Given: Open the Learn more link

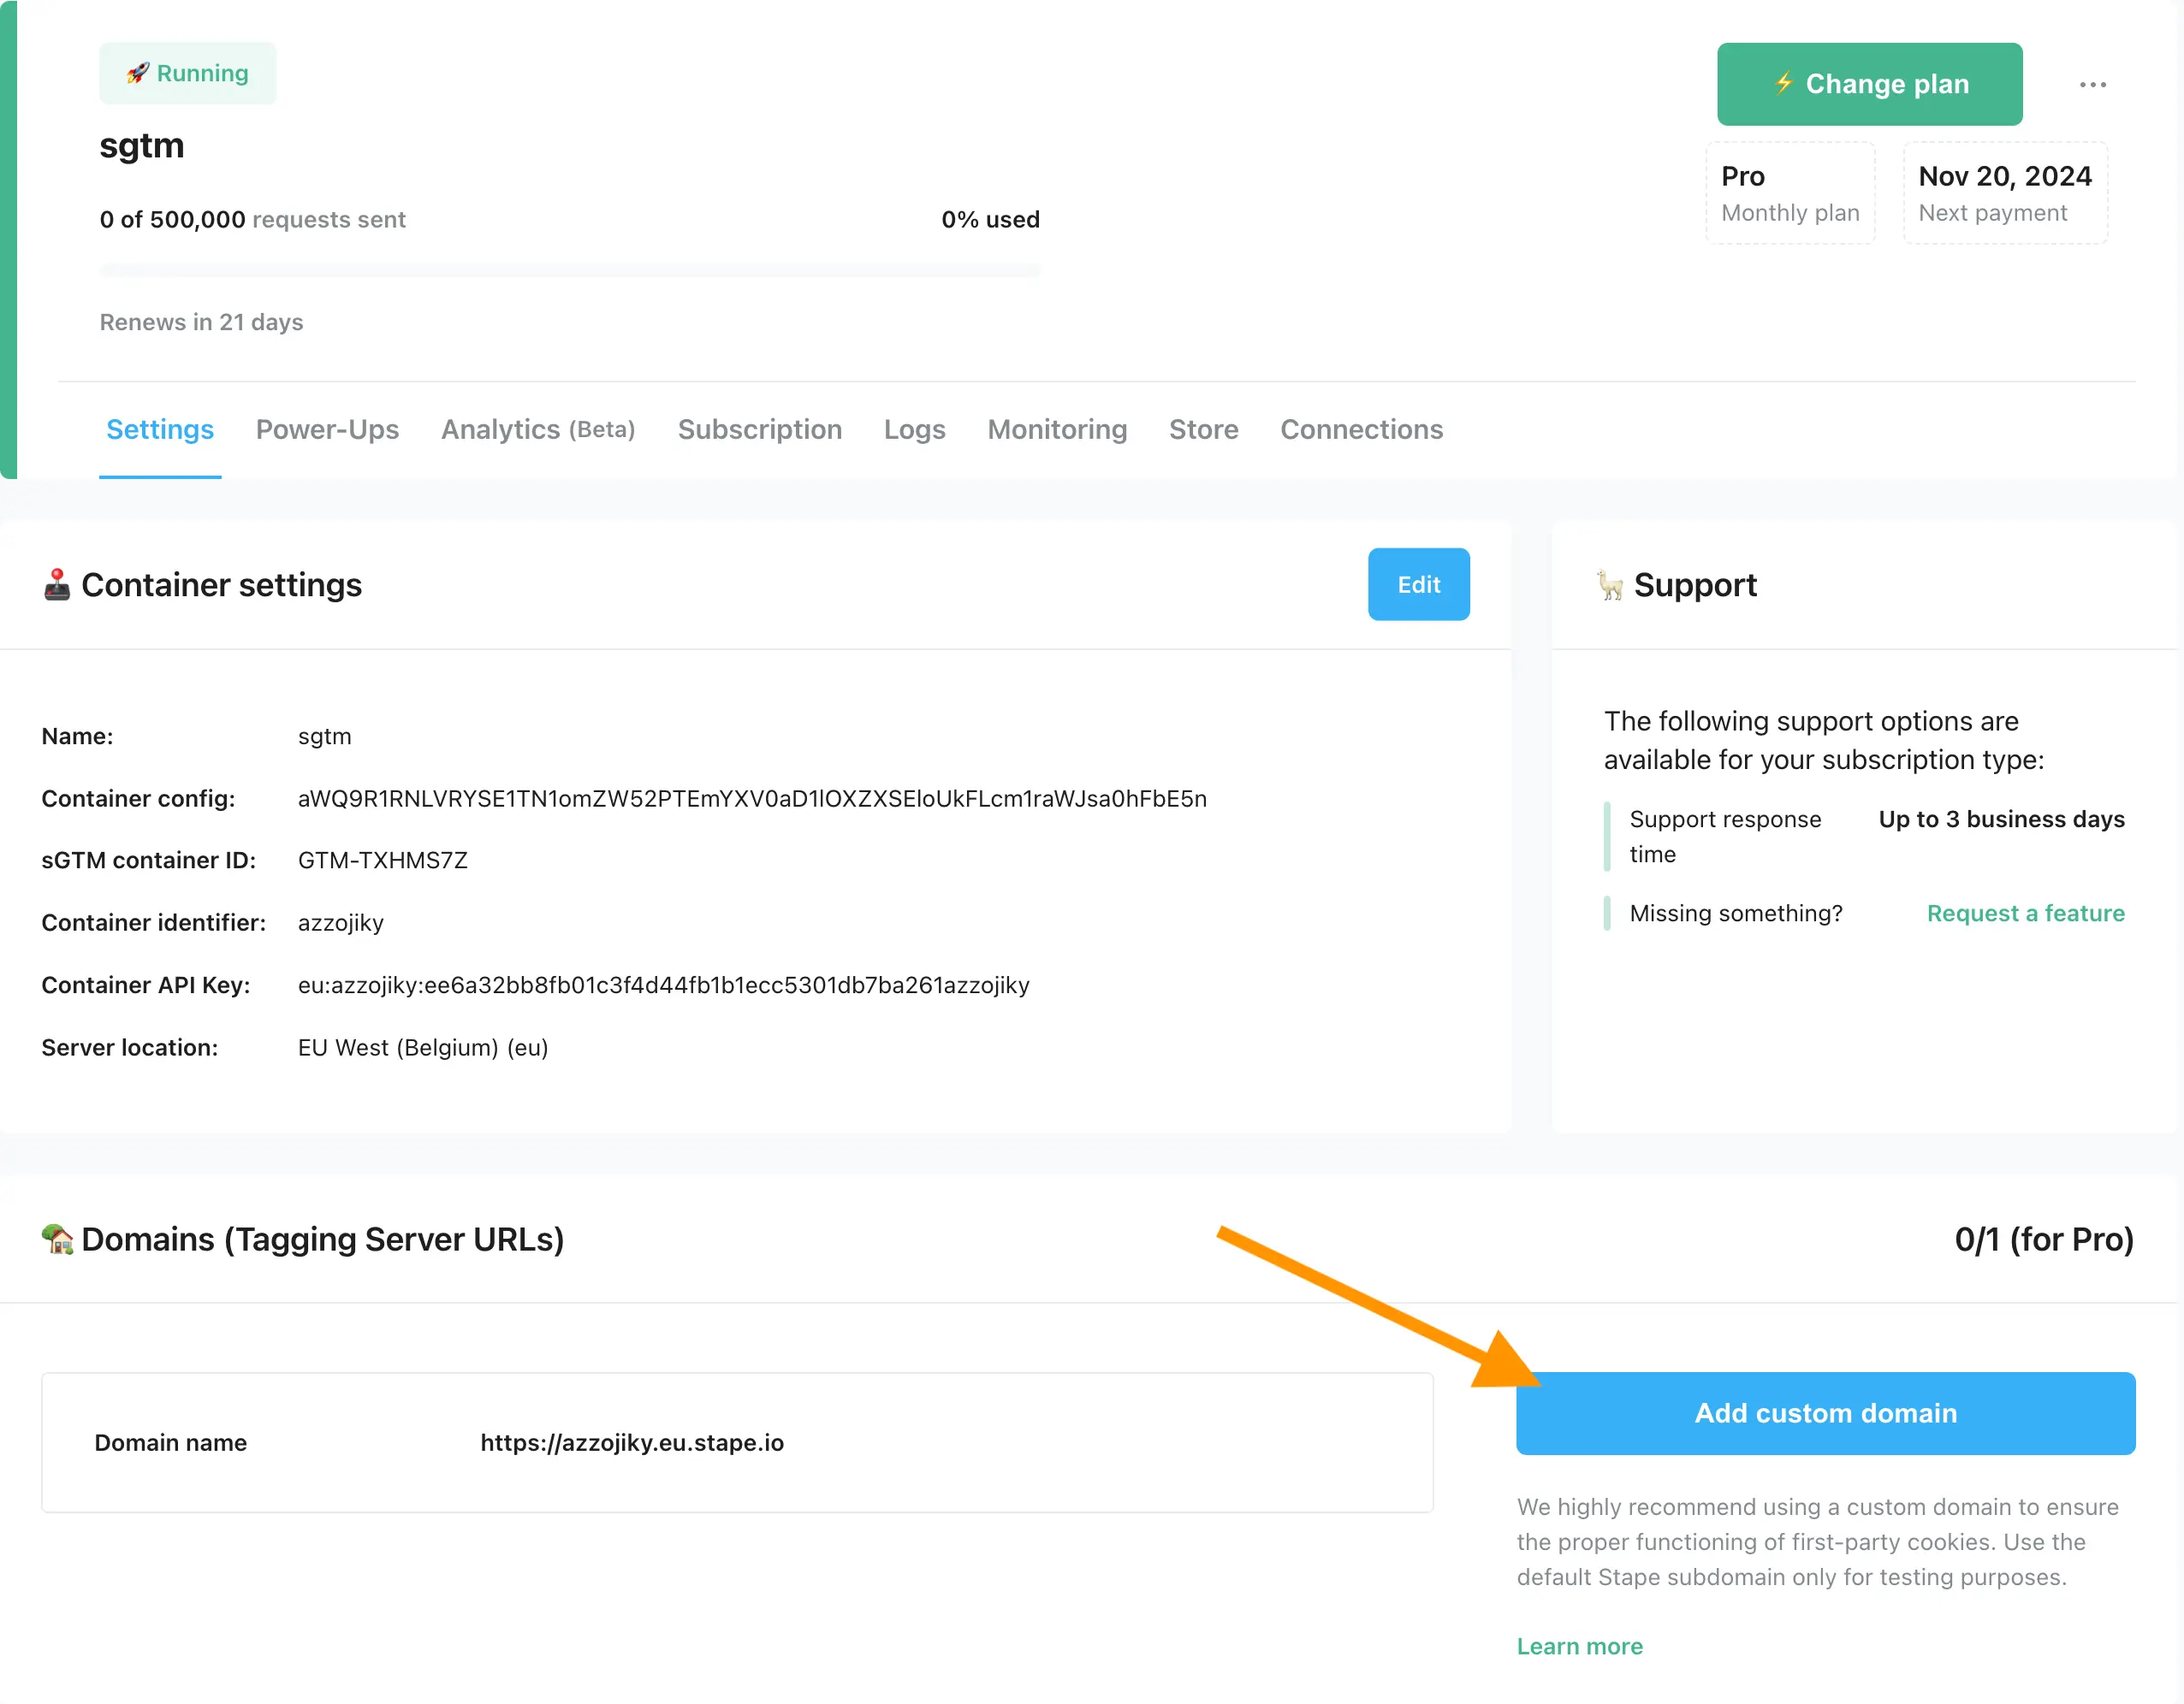Looking at the screenshot, I should [1579, 1646].
